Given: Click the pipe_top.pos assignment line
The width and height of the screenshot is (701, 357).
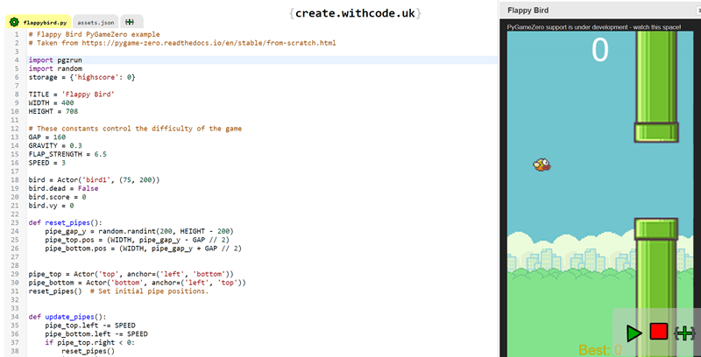Looking at the screenshot, I should click(138, 240).
